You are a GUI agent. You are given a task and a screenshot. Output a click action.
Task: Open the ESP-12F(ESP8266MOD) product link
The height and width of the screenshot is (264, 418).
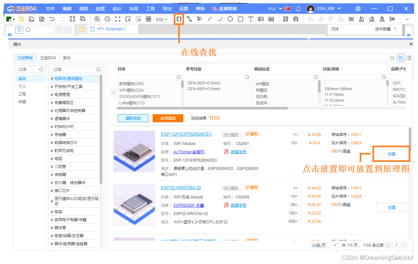point(186,134)
